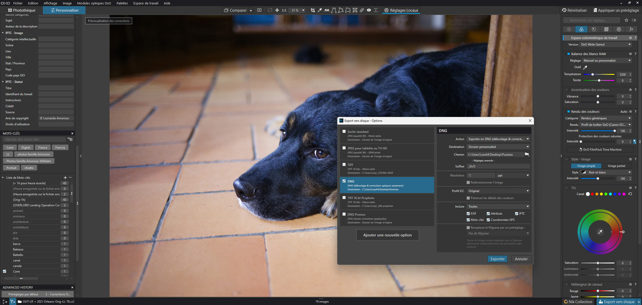The height and width of the screenshot is (305, 642).
Task: Open the Local adjustments palette tab icon
Action: tap(619, 29)
